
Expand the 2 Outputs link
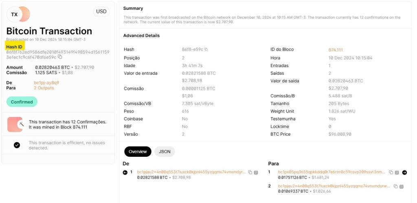(x=44, y=88)
